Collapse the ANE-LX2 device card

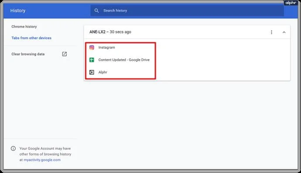pos(284,32)
